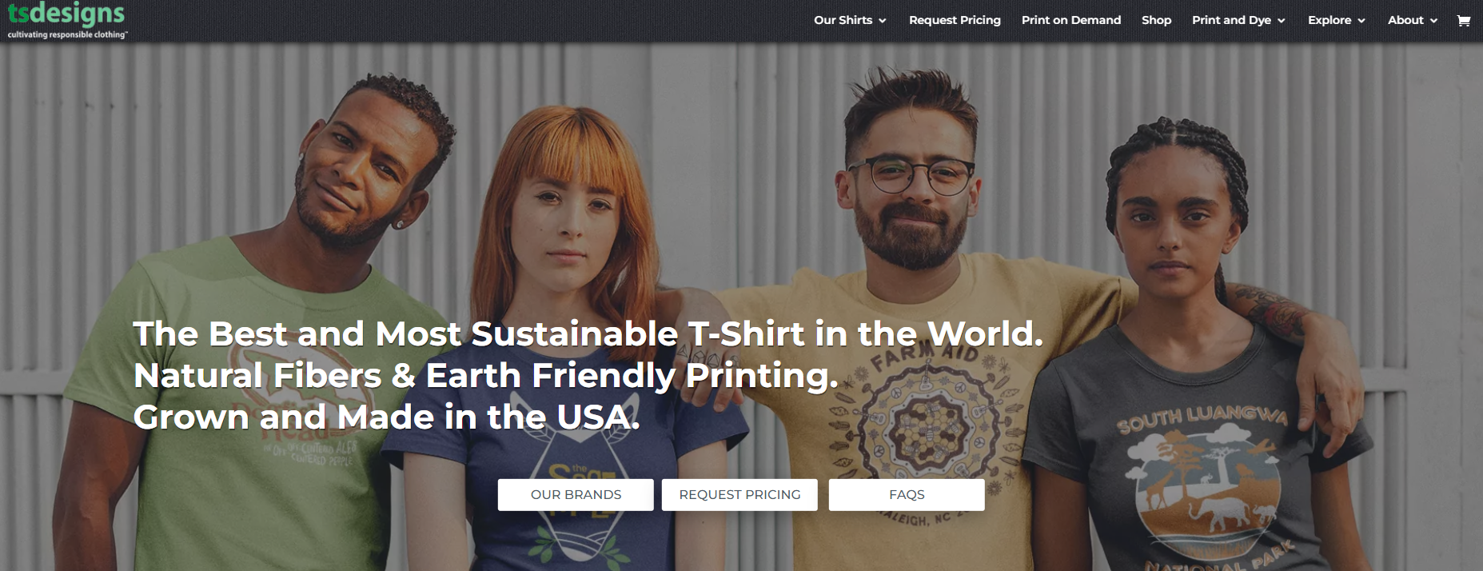This screenshot has height=571, width=1483.
Task: Click the OUR BRANDS button
Action: [576, 494]
